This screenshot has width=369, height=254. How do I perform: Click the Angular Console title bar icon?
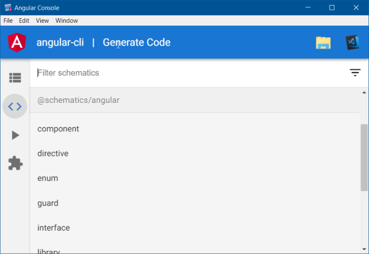(8, 7)
